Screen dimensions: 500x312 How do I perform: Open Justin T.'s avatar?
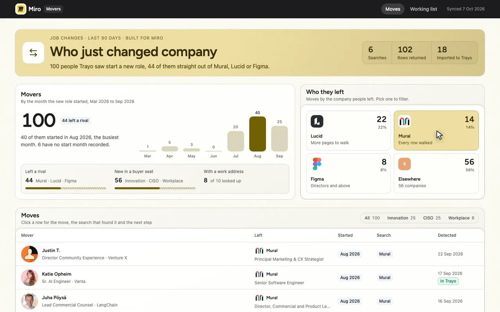pyautogui.click(x=29, y=254)
